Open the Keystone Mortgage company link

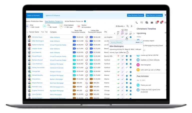tap(56, 64)
